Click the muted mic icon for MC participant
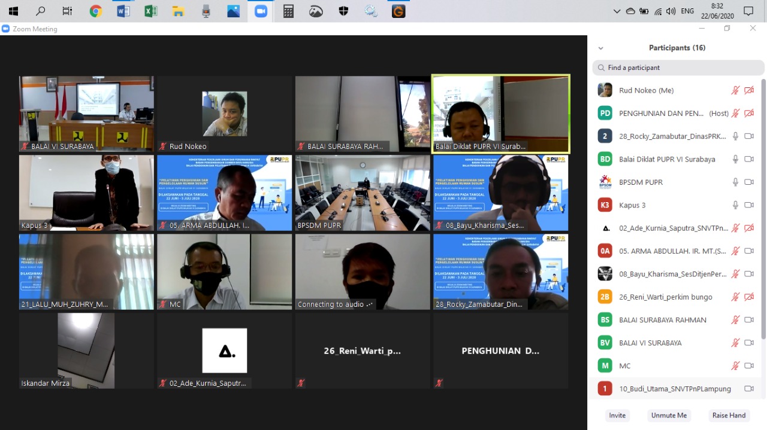767x430 pixels. [735, 365]
